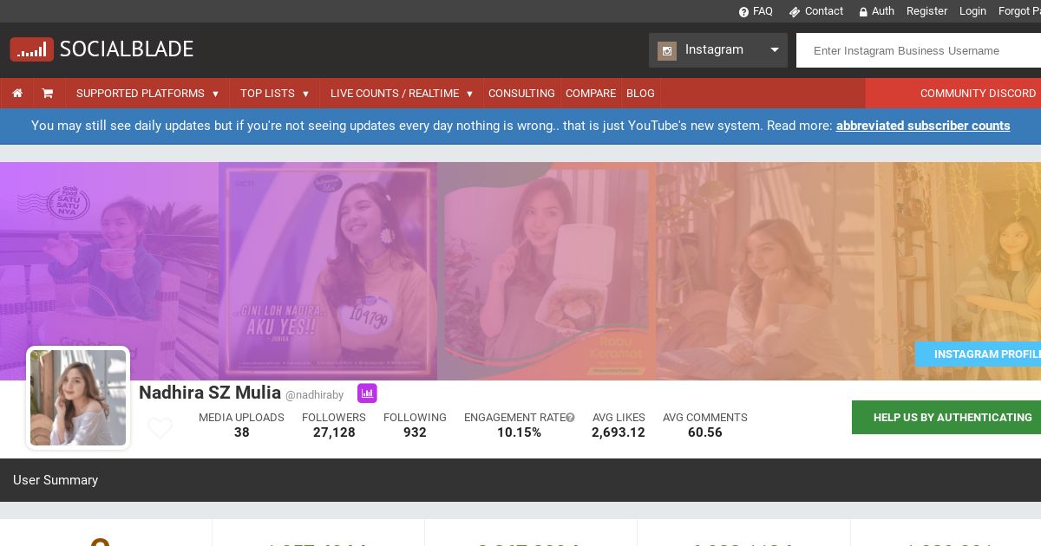The height and width of the screenshot is (546, 1041).
Task: Click the Instagram Profile button
Action: (979, 354)
